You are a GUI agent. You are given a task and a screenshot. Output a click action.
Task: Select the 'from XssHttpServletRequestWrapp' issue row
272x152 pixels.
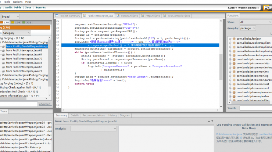[27, 46]
